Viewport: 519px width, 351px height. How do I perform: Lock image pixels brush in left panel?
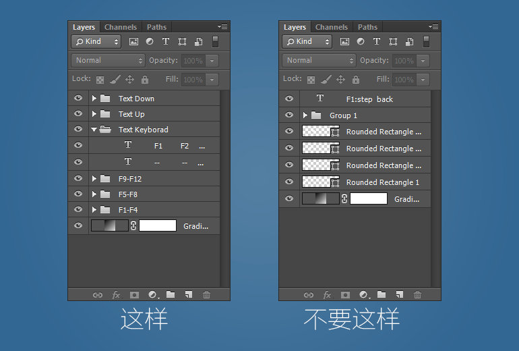115,80
